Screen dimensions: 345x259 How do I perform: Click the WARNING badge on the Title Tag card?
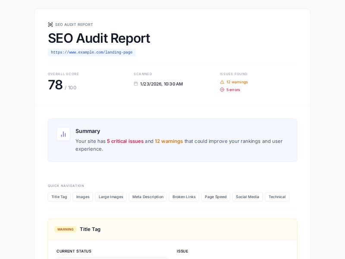[66, 229]
